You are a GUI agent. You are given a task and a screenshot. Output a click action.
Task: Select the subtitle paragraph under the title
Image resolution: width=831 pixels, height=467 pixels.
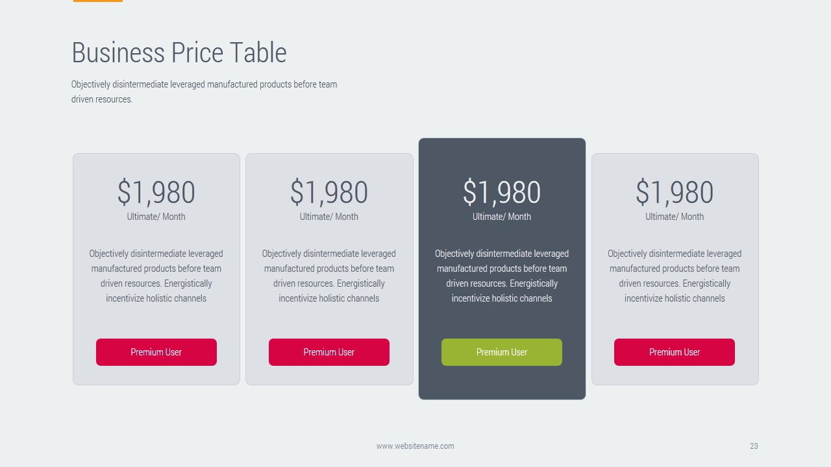coord(204,91)
